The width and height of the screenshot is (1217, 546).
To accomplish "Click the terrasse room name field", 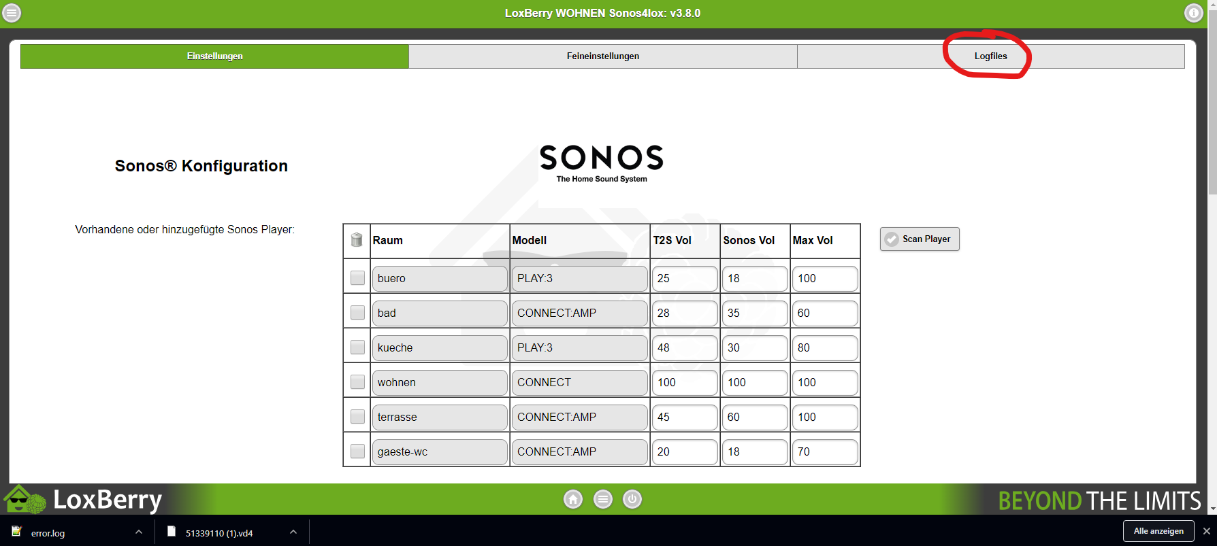I will pos(440,417).
